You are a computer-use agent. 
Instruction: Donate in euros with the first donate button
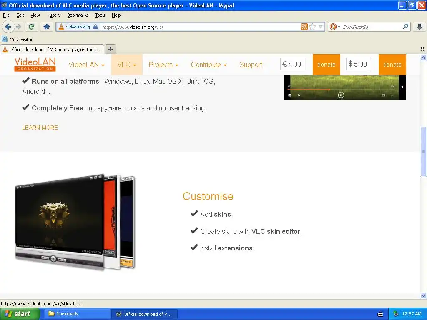point(326,65)
